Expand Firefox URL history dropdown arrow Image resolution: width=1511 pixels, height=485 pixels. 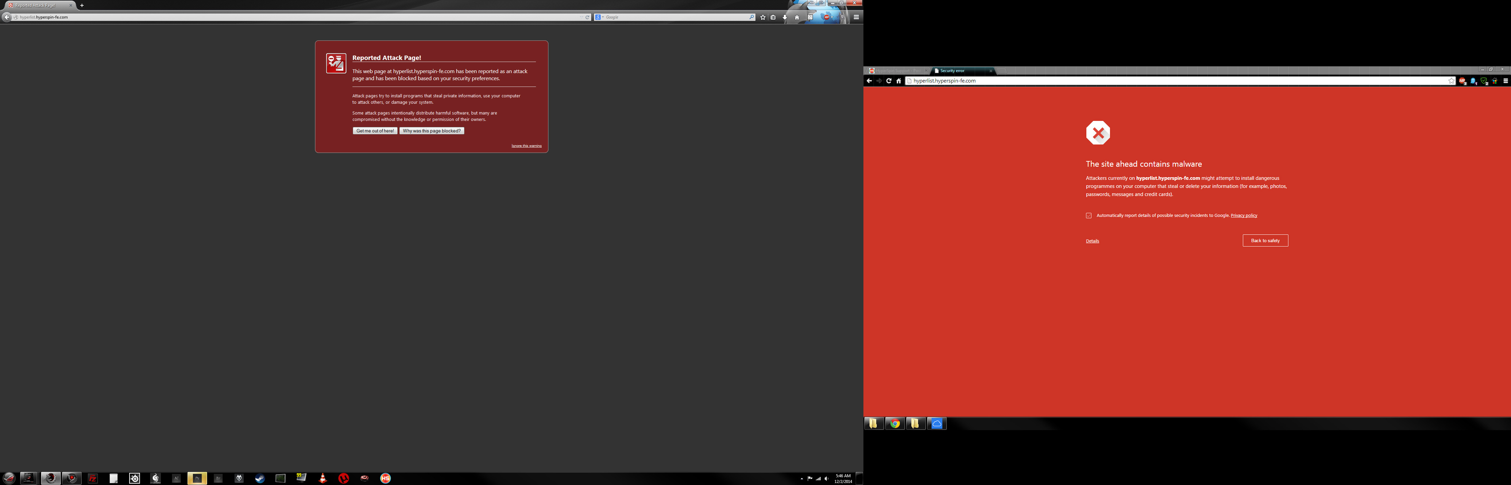(x=581, y=17)
